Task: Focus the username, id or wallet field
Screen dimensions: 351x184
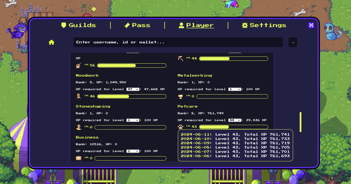Action: coord(178,42)
